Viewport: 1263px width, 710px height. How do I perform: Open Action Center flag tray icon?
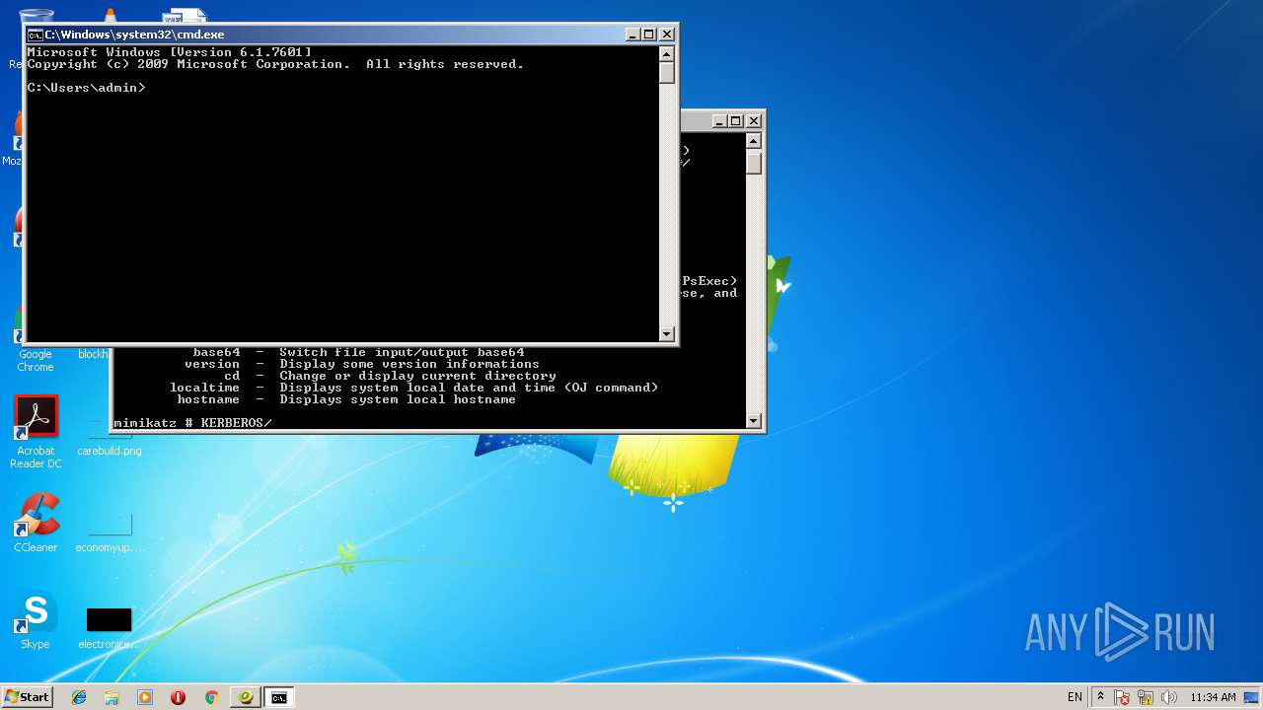pos(1122,697)
